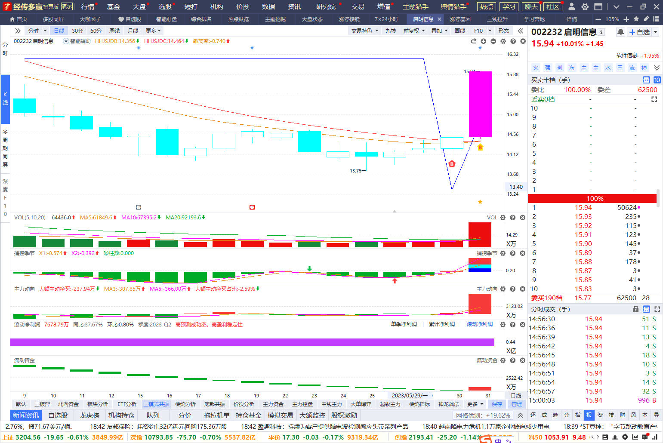Screen dimensions: 663x443
Task: Click the main chart minus zoom icon
Action: click(x=493, y=41)
